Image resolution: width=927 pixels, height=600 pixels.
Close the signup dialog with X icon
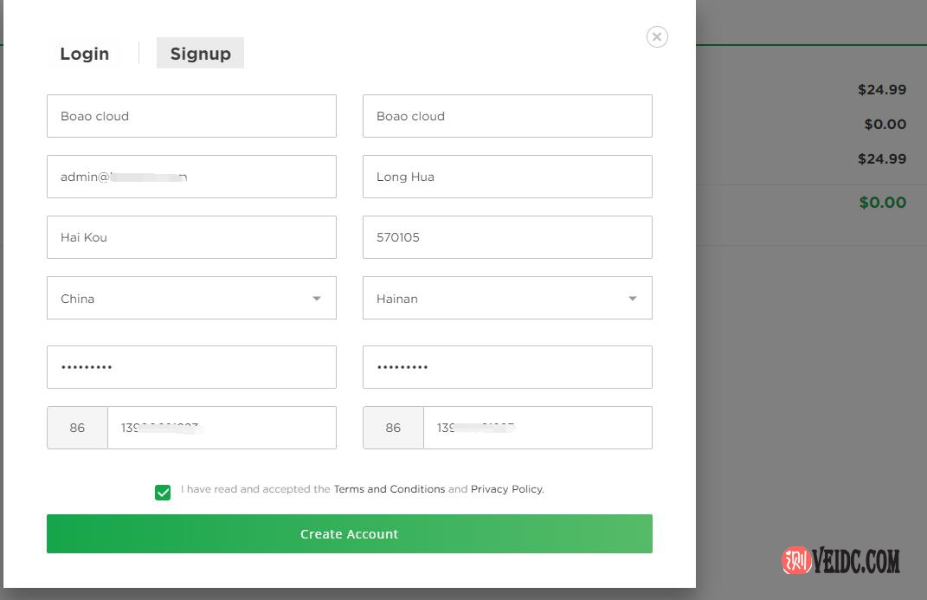(657, 36)
